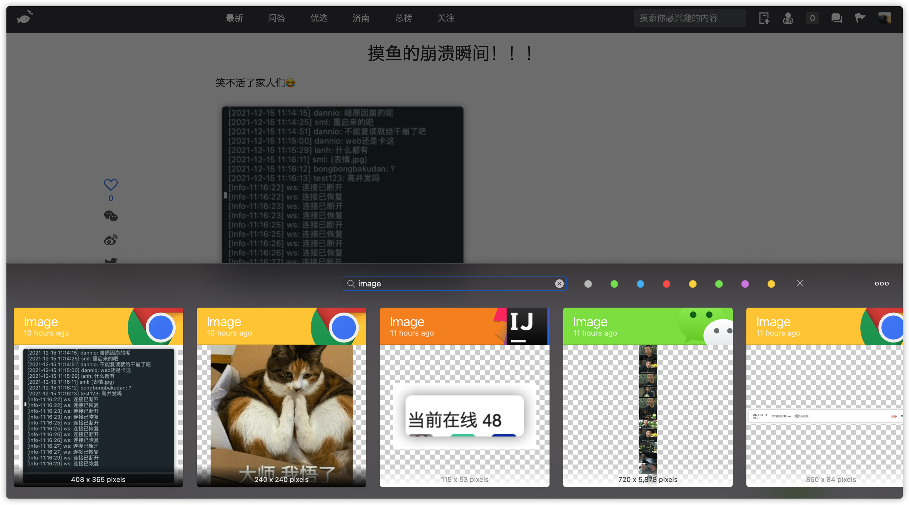The image size is (909, 505).
Task: Select the green dot between gray and blue
Action: pyautogui.click(x=614, y=284)
